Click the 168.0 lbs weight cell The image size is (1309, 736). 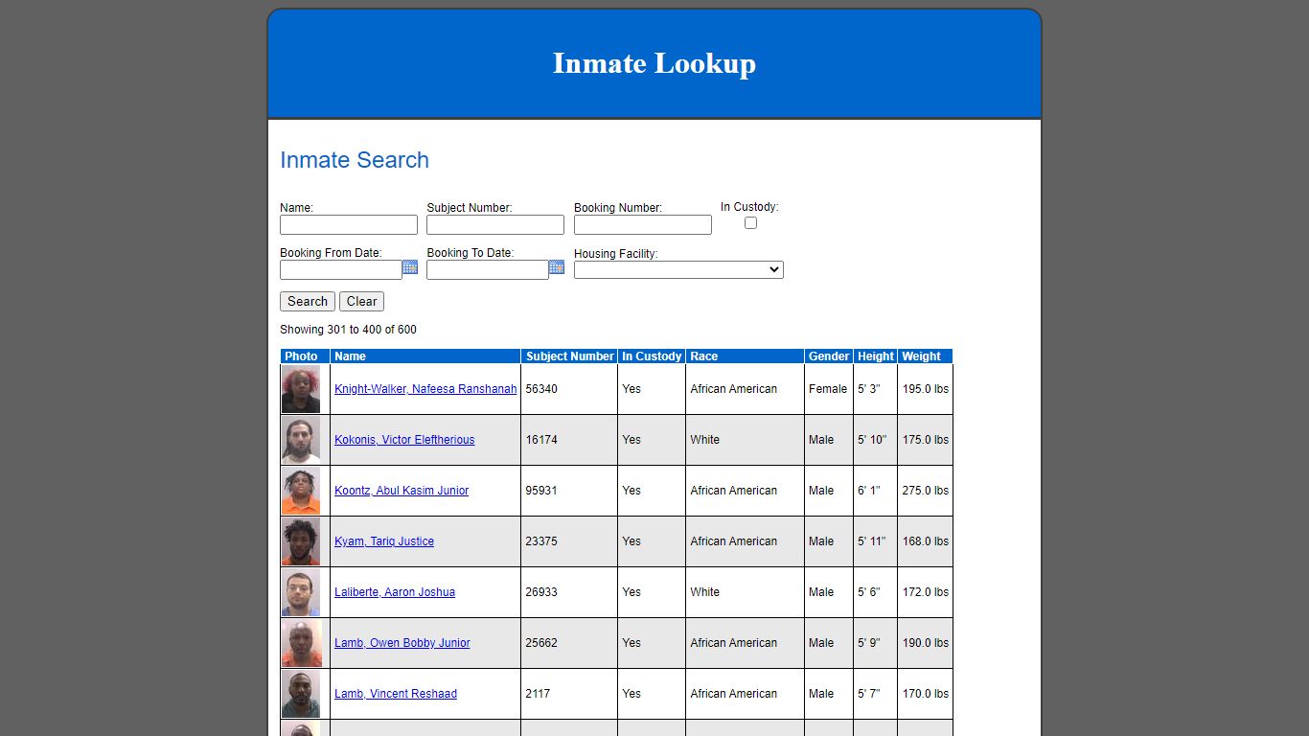(x=925, y=541)
